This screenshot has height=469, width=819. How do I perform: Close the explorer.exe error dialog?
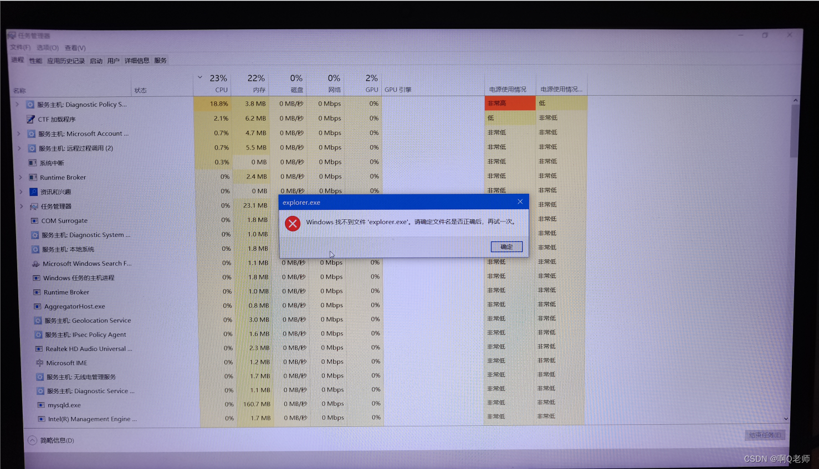coord(520,202)
